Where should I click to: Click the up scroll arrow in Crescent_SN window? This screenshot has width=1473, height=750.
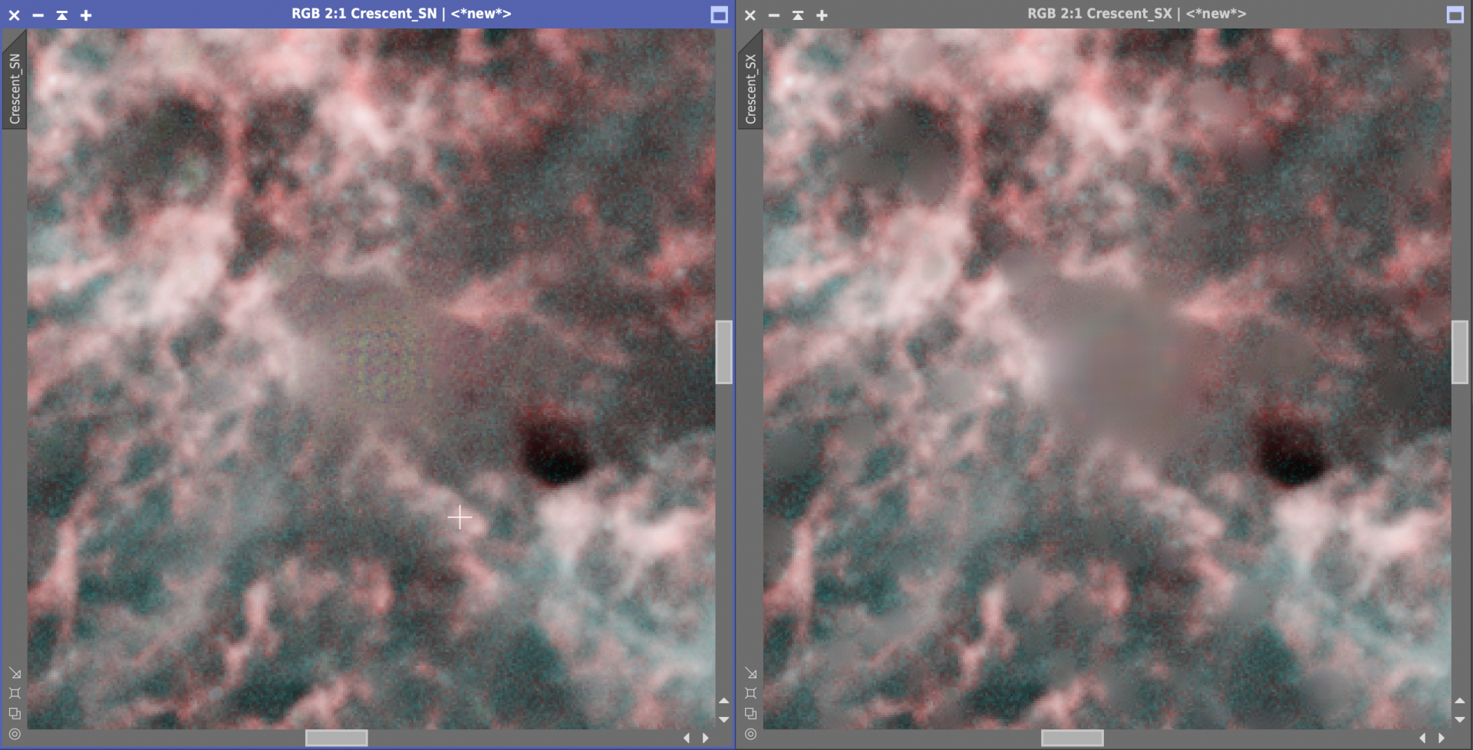(723, 701)
